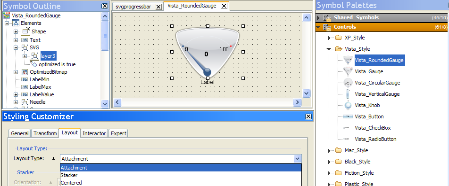This screenshot has height=186, width=449.
Task: Click the Shape element icon in outline
Action: pyautogui.click(x=26, y=31)
